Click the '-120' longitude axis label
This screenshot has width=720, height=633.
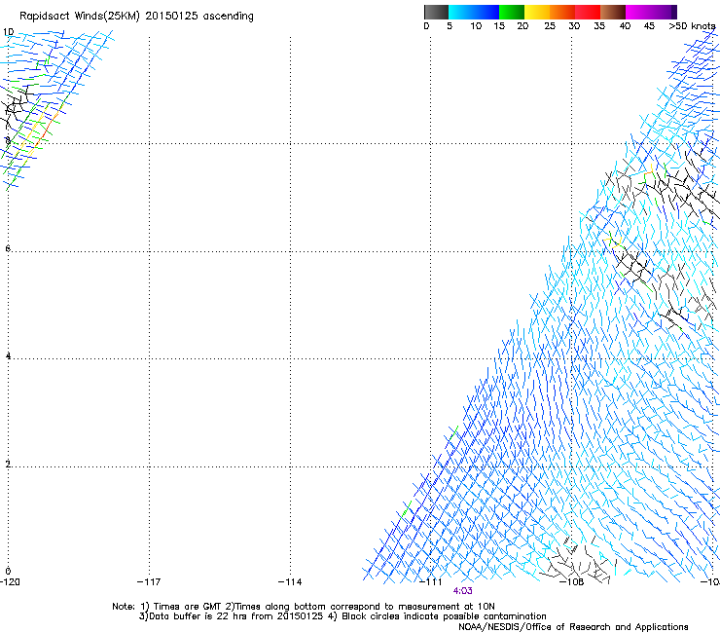pyautogui.click(x=10, y=582)
